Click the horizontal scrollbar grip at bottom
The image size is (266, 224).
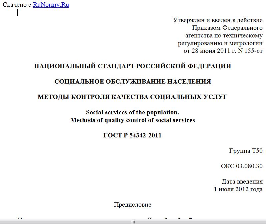tap(133, 222)
